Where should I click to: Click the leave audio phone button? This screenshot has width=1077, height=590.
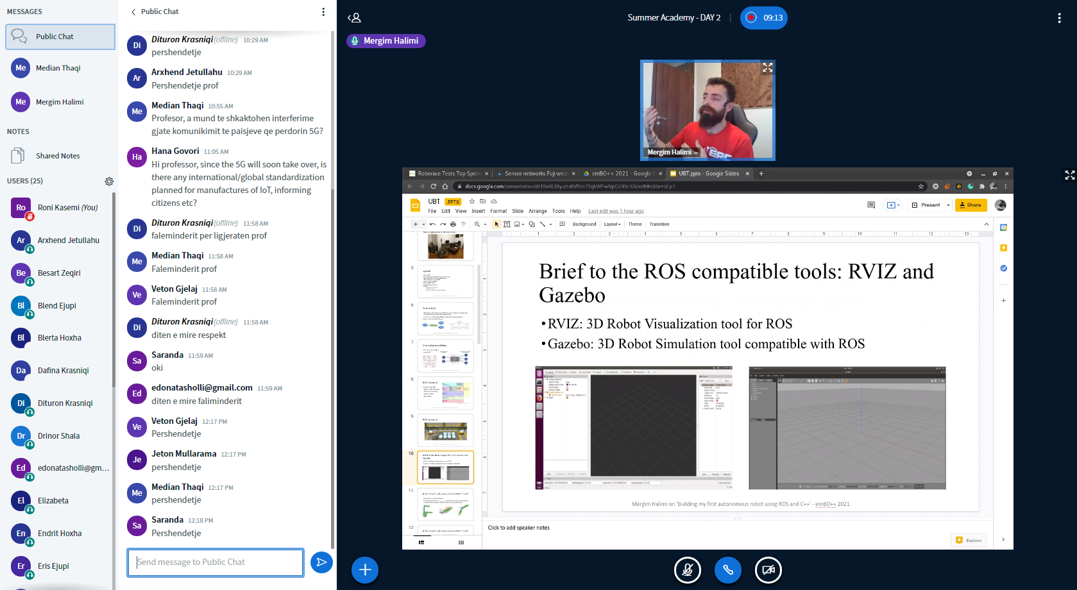(x=727, y=569)
